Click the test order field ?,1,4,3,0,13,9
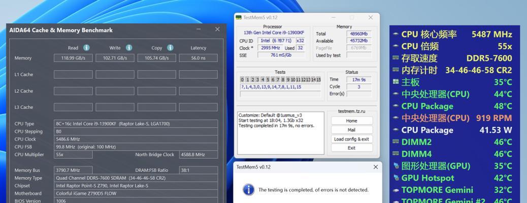The width and height of the screenshot is (527, 203). pos(281,87)
